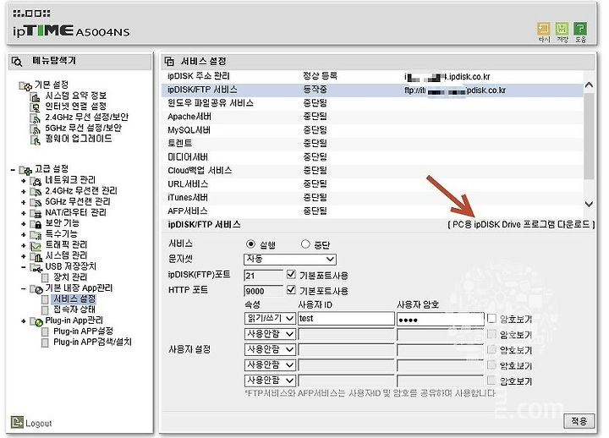This screenshot has width=609, height=438.
Task: Click 네트워크 관리 folder icon
Action: [36, 181]
